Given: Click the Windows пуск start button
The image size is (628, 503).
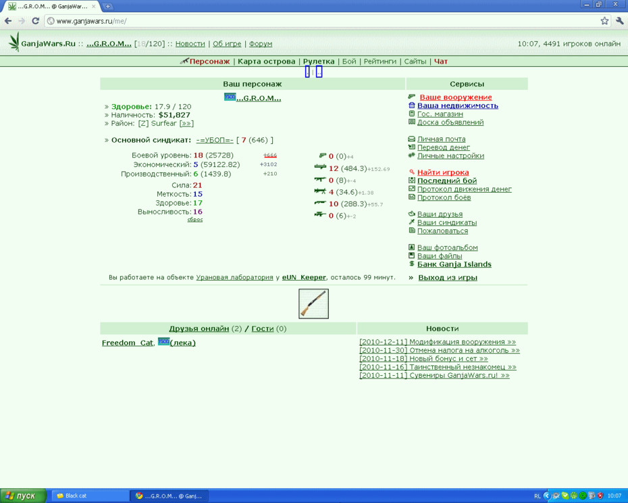Looking at the screenshot, I should click(x=23, y=496).
